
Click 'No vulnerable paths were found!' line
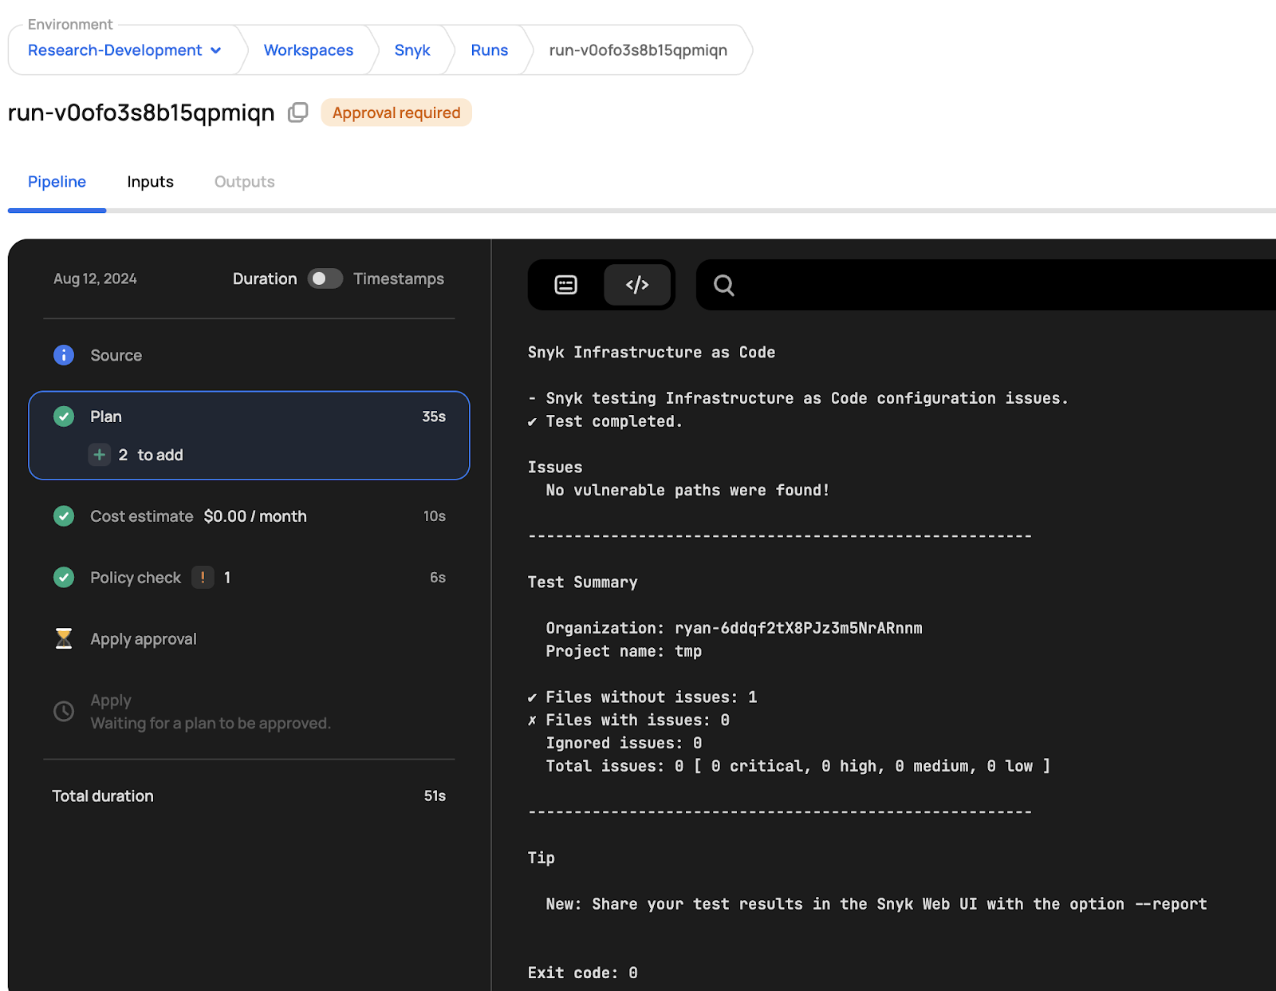click(687, 490)
